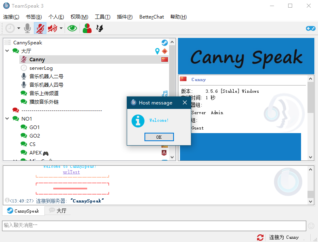Select the serverLog client
Screen dimensions: 318x242
[41, 68]
